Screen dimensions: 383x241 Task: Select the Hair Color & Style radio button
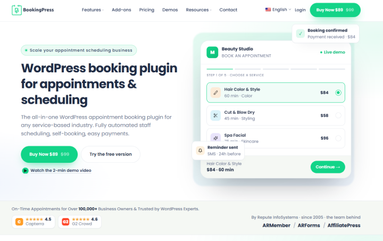pyautogui.click(x=338, y=93)
